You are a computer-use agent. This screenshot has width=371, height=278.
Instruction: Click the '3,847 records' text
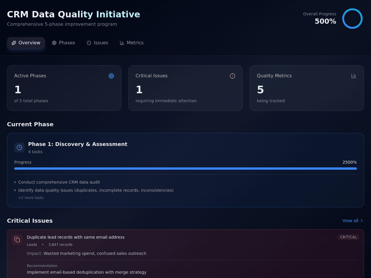click(x=60, y=245)
